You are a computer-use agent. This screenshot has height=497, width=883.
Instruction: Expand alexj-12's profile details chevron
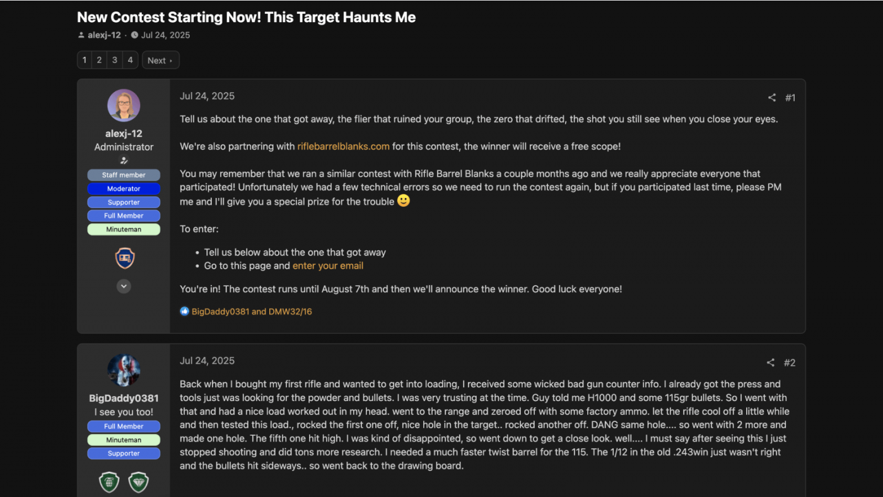point(124,286)
